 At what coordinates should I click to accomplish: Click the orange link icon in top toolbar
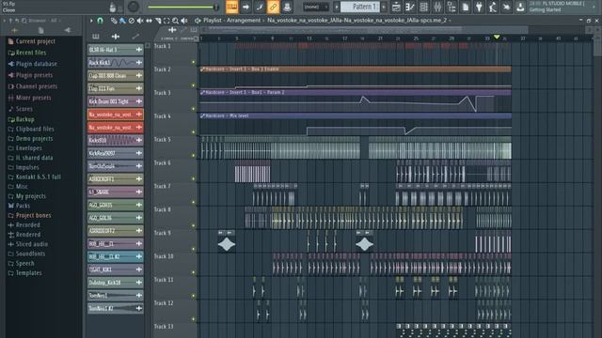[x=273, y=7]
